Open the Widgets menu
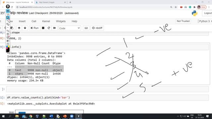The width and height of the screenshot is (212, 119). (x=61, y=21)
